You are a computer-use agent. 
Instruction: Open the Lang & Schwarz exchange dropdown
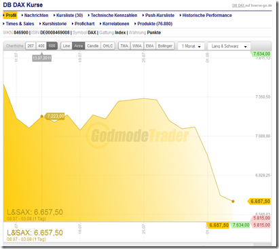tap(229, 46)
